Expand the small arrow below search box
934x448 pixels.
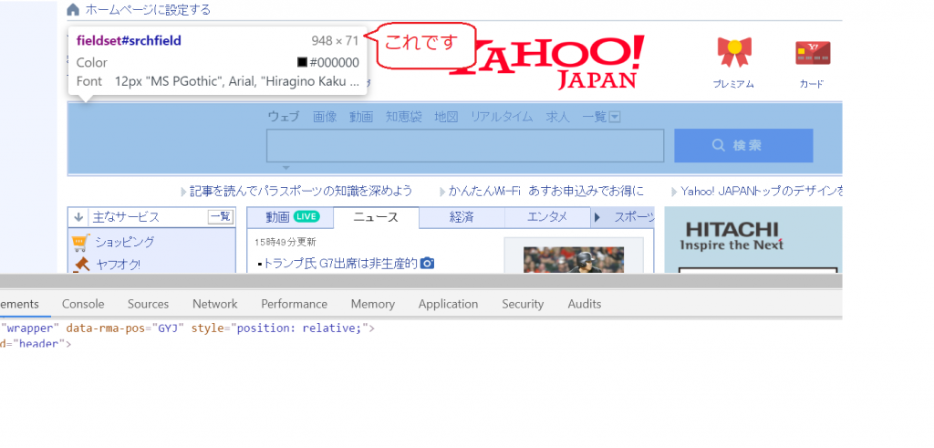coord(285,168)
